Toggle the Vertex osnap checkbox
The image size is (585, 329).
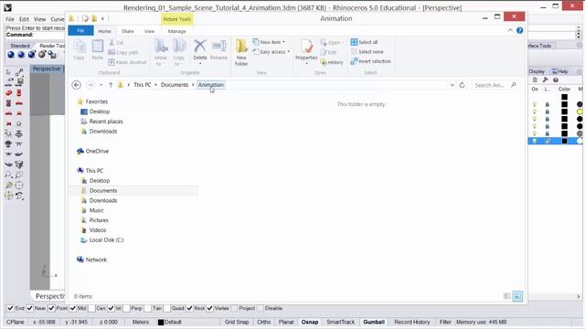point(210,308)
